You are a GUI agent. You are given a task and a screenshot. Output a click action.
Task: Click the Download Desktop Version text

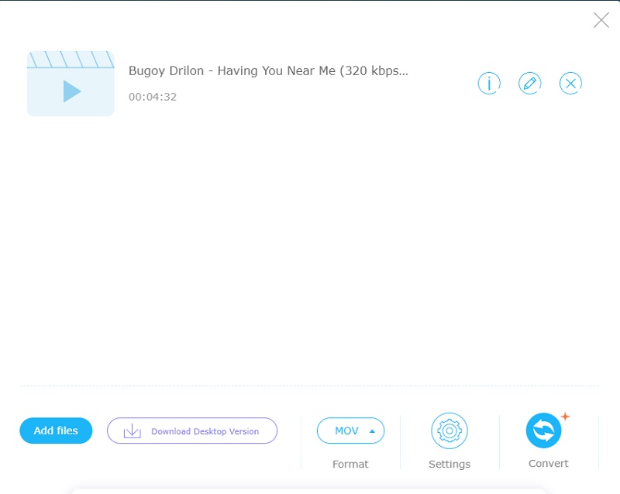point(205,431)
